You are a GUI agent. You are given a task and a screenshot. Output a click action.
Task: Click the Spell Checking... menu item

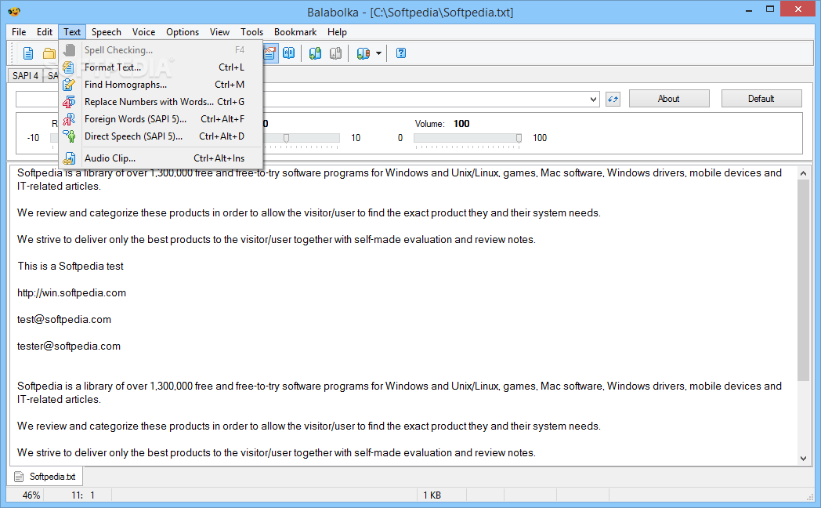pos(161,49)
